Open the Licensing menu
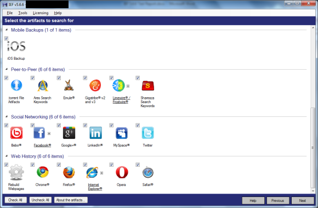The image size is (318, 208). (x=41, y=13)
